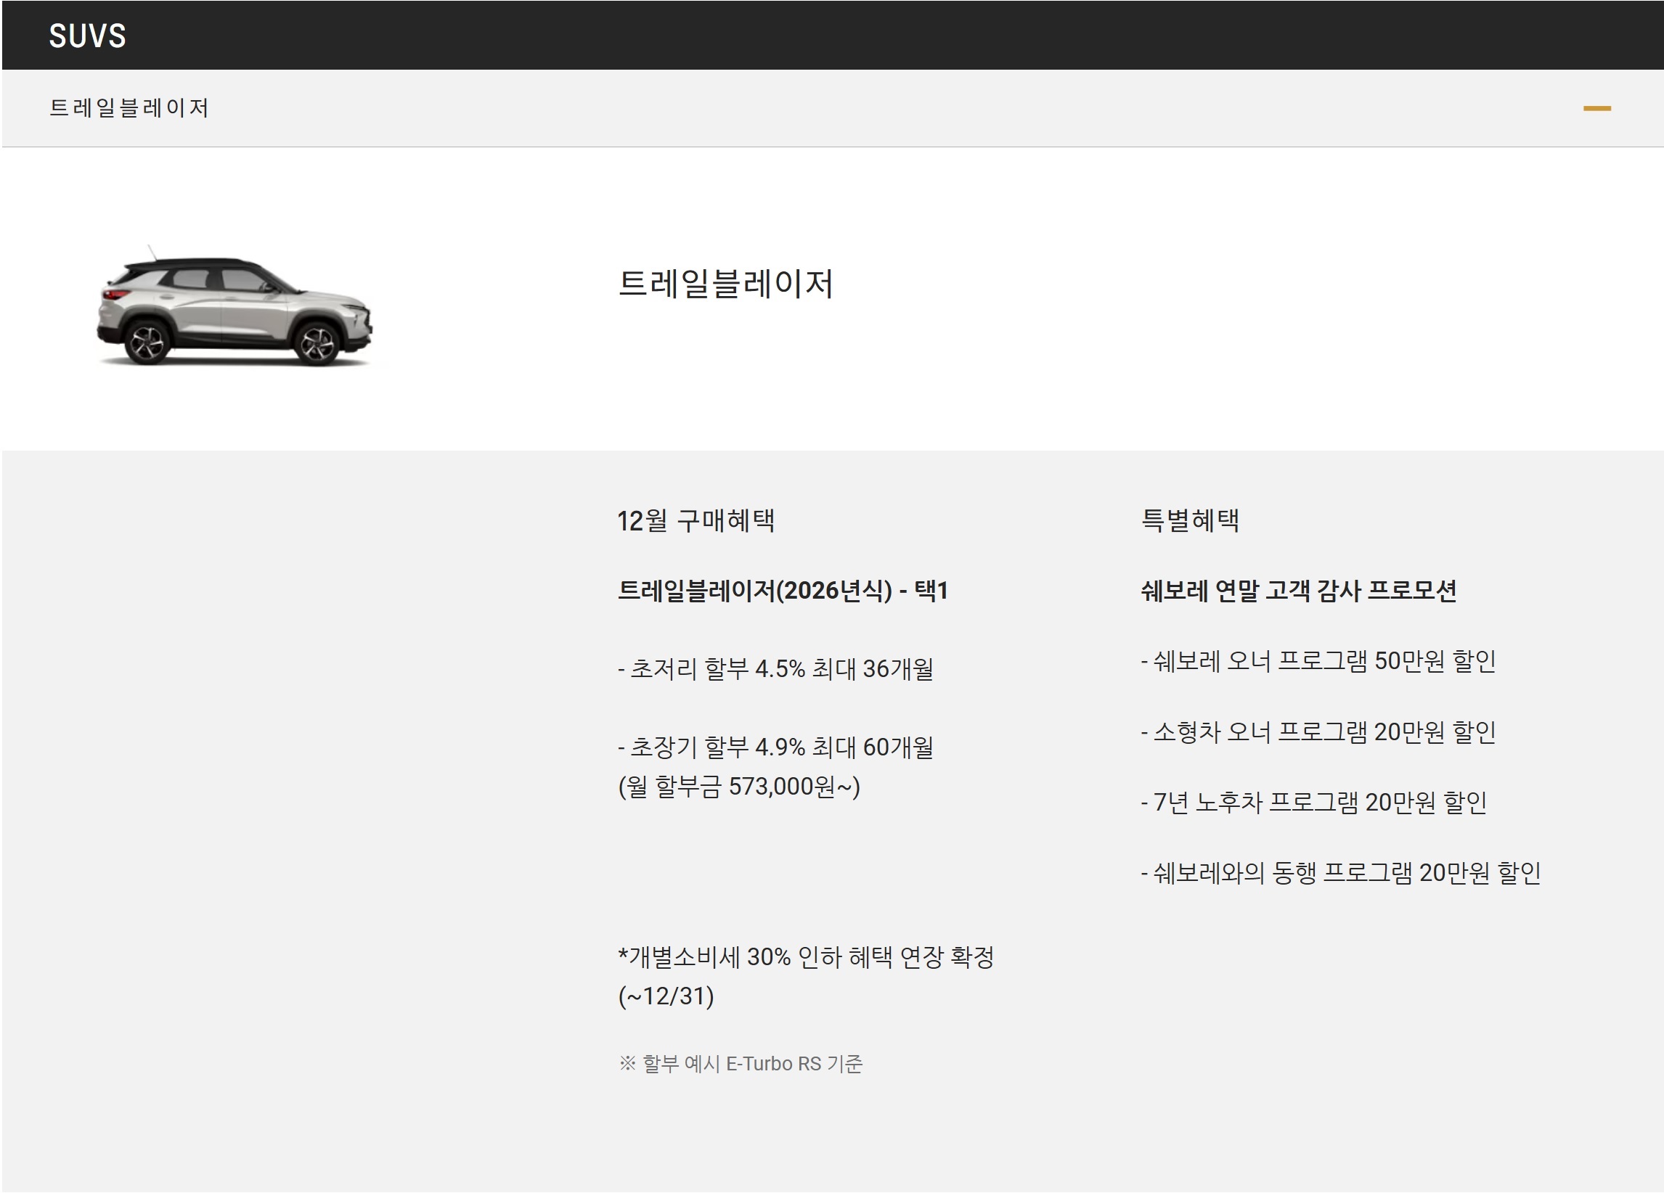Click the 초저리 할부 4.5% 최대 36개월 line

coord(775,669)
